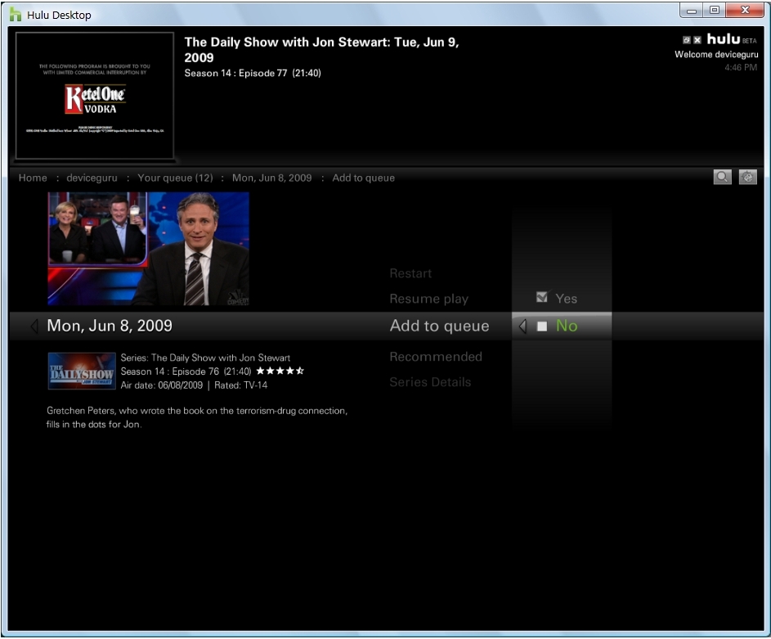Open the search magnifier icon

tap(722, 177)
